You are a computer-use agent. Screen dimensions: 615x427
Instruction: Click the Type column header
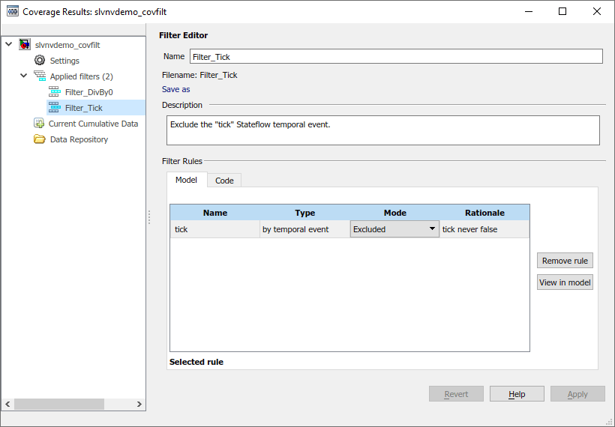click(x=304, y=213)
